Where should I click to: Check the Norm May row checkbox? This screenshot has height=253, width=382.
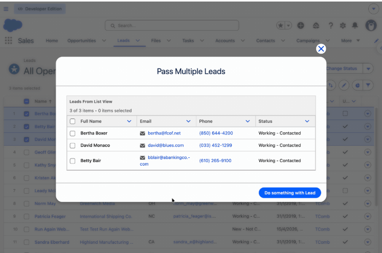tap(27, 203)
